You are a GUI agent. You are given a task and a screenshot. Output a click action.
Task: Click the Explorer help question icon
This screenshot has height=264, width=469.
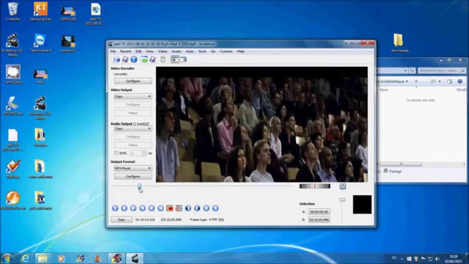460,81
